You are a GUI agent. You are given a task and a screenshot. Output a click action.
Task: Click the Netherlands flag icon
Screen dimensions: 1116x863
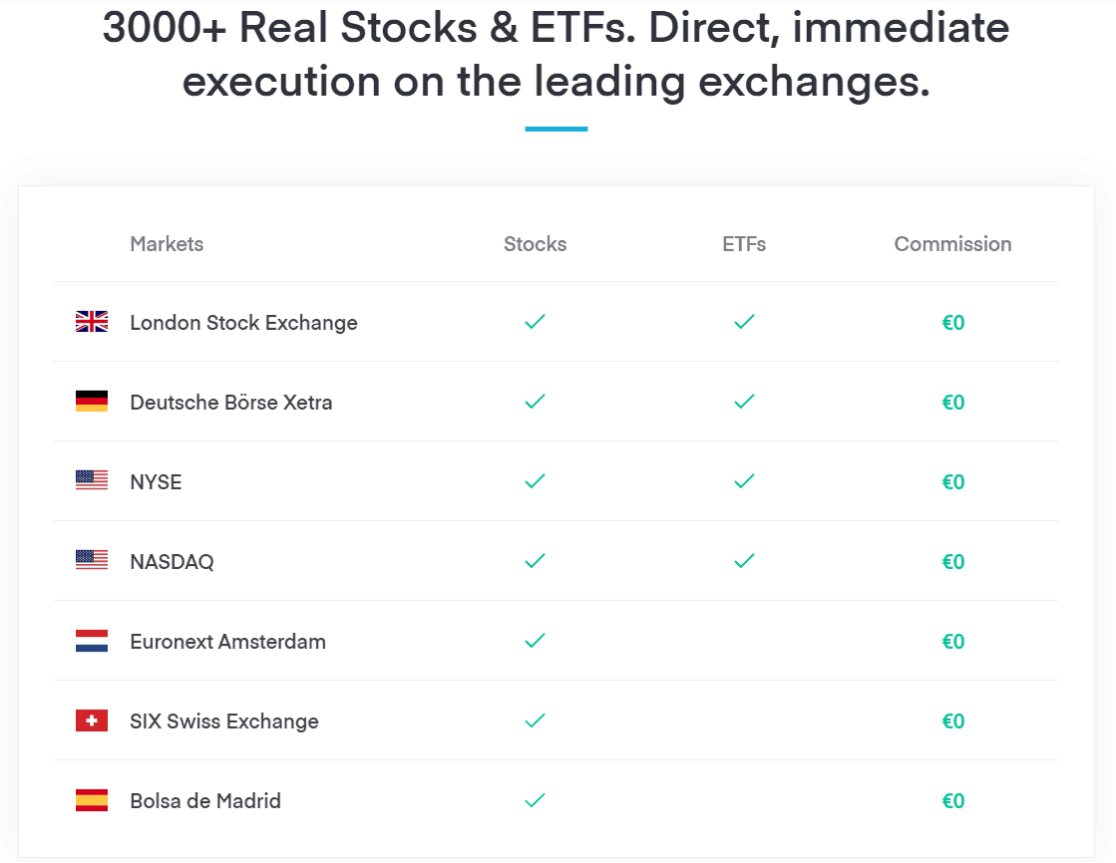click(92, 641)
